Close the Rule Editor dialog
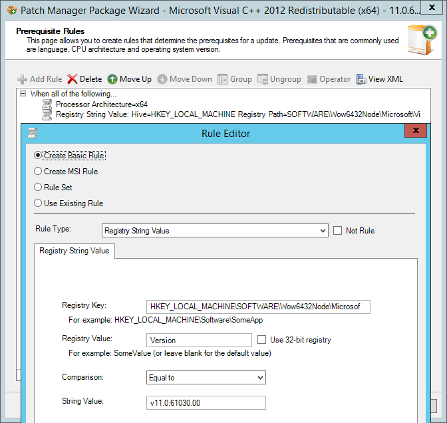 click(x=416, y=130)
